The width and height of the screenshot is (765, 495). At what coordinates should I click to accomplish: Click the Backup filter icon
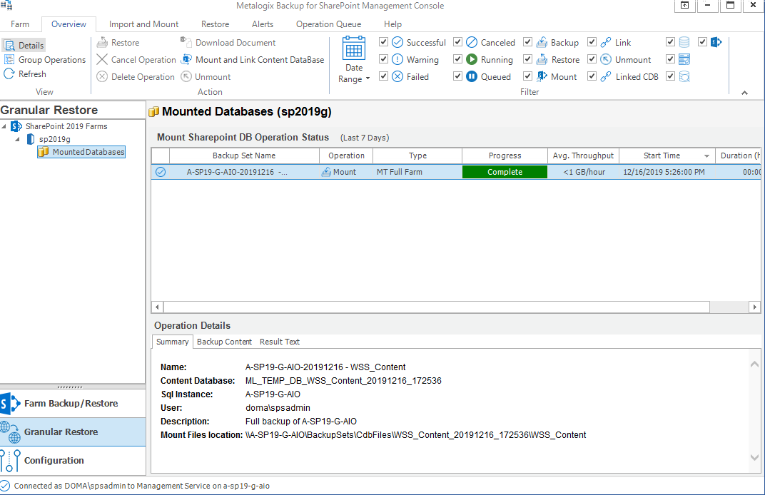pos(542,42)
